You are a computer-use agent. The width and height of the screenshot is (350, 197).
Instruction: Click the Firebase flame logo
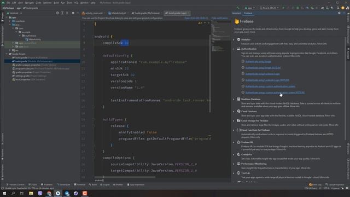tap(237, 21)
